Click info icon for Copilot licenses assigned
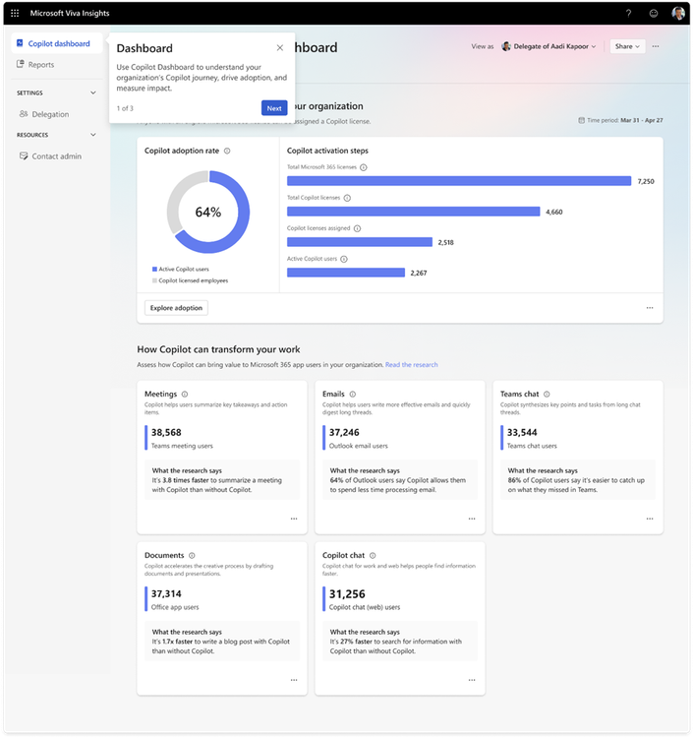Viewport: 693px width, 738px height. (x=358, y=228)
